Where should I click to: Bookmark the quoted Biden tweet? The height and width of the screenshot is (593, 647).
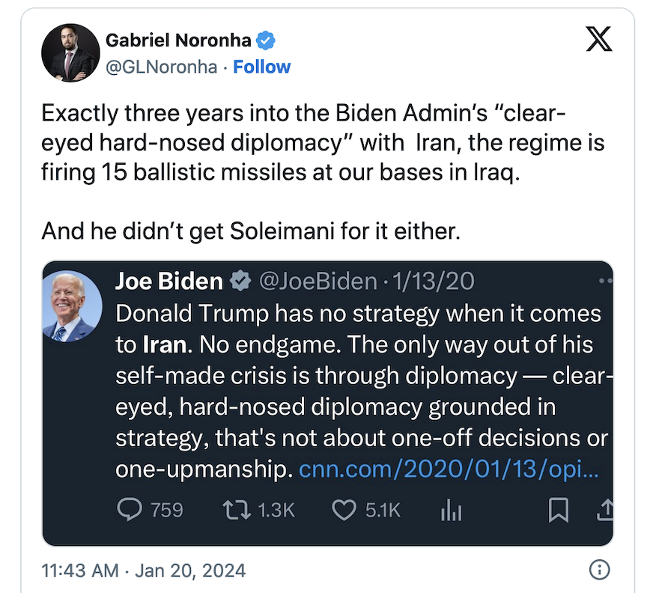tap(559, 511)
